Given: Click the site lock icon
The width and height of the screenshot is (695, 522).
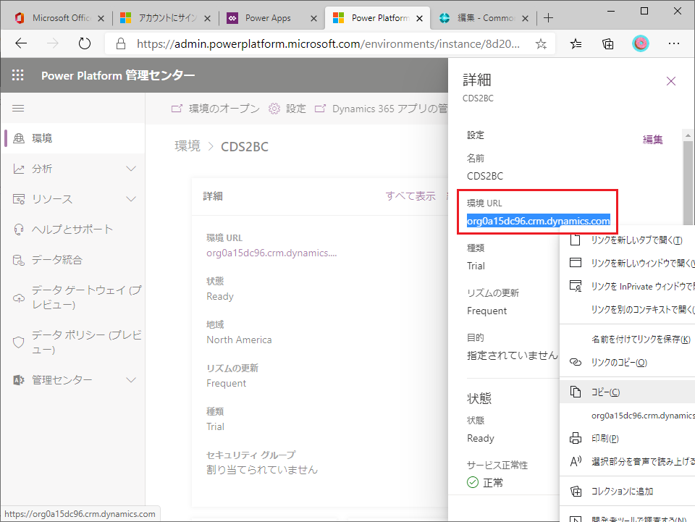Looking at the screenshot, I should (x=121, y=43).
